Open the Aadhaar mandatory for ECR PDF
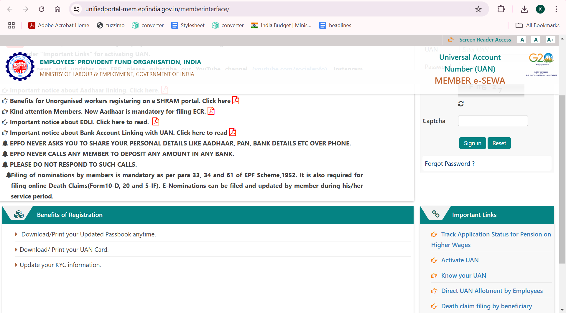This screenshot has width=566, height=313. click(x=211, y=111)
